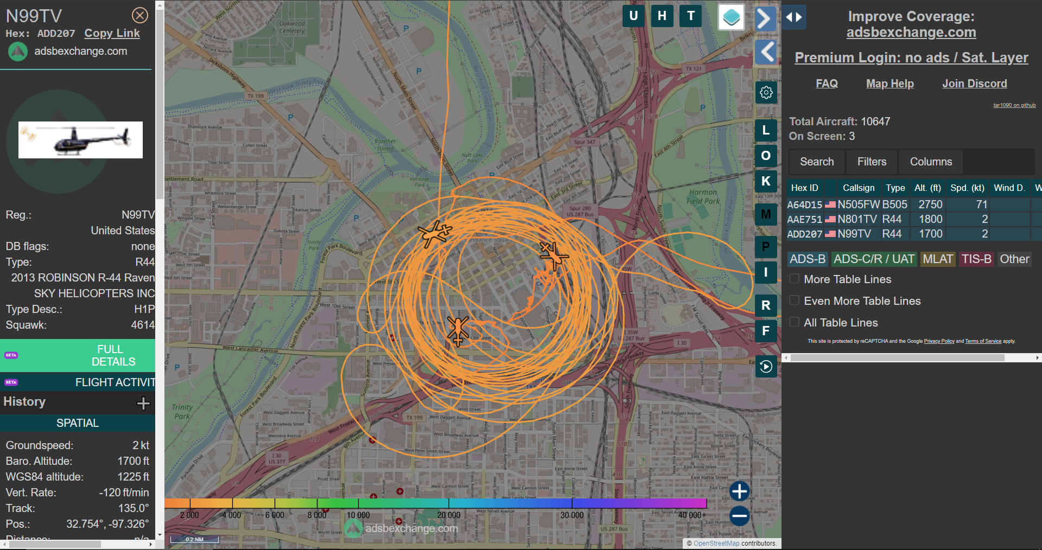Select the helicopter icon southwest of center

[458, 330]
